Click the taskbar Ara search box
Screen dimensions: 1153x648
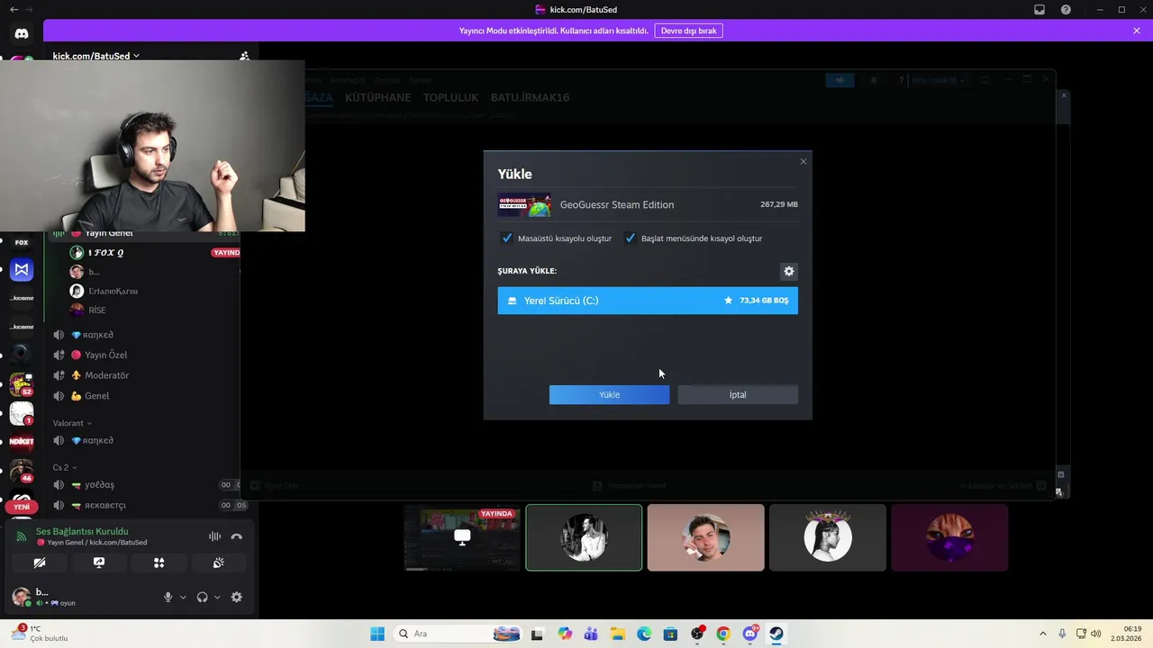[x=457, y=634]
